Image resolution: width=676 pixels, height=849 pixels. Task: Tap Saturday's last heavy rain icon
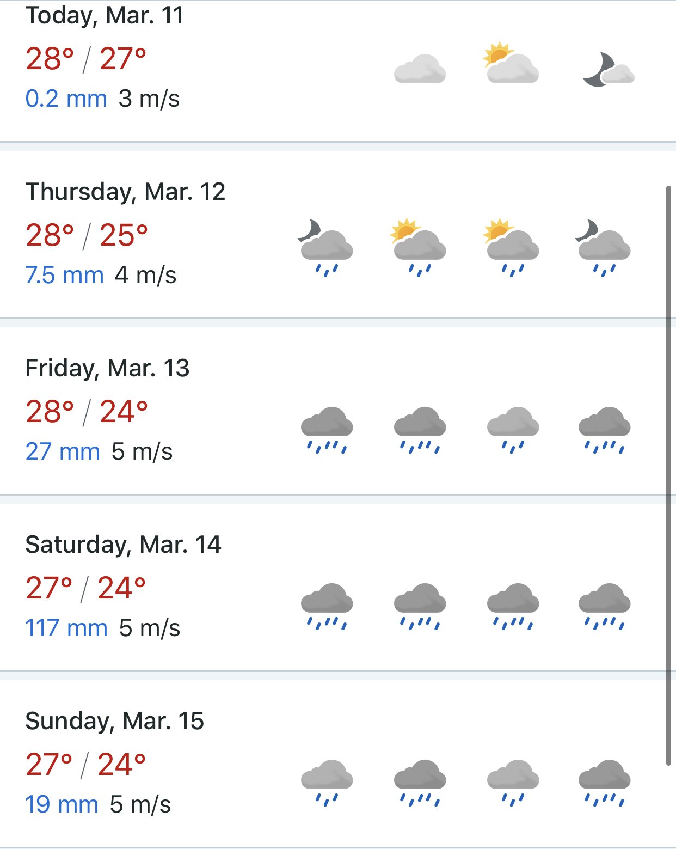[604, 607]
